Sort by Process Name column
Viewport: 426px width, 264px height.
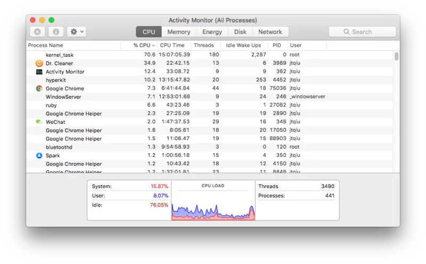46,45
